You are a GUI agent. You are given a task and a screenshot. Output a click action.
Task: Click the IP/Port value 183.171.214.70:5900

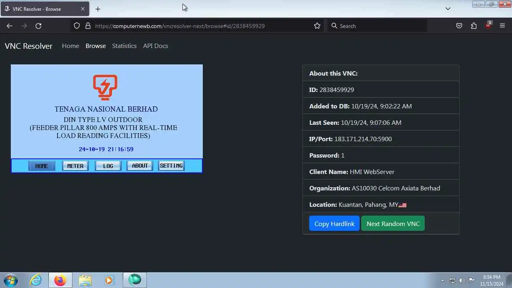point(363,139)
